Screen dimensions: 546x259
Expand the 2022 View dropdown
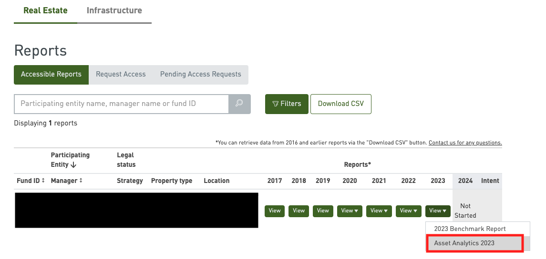point(408,211)
